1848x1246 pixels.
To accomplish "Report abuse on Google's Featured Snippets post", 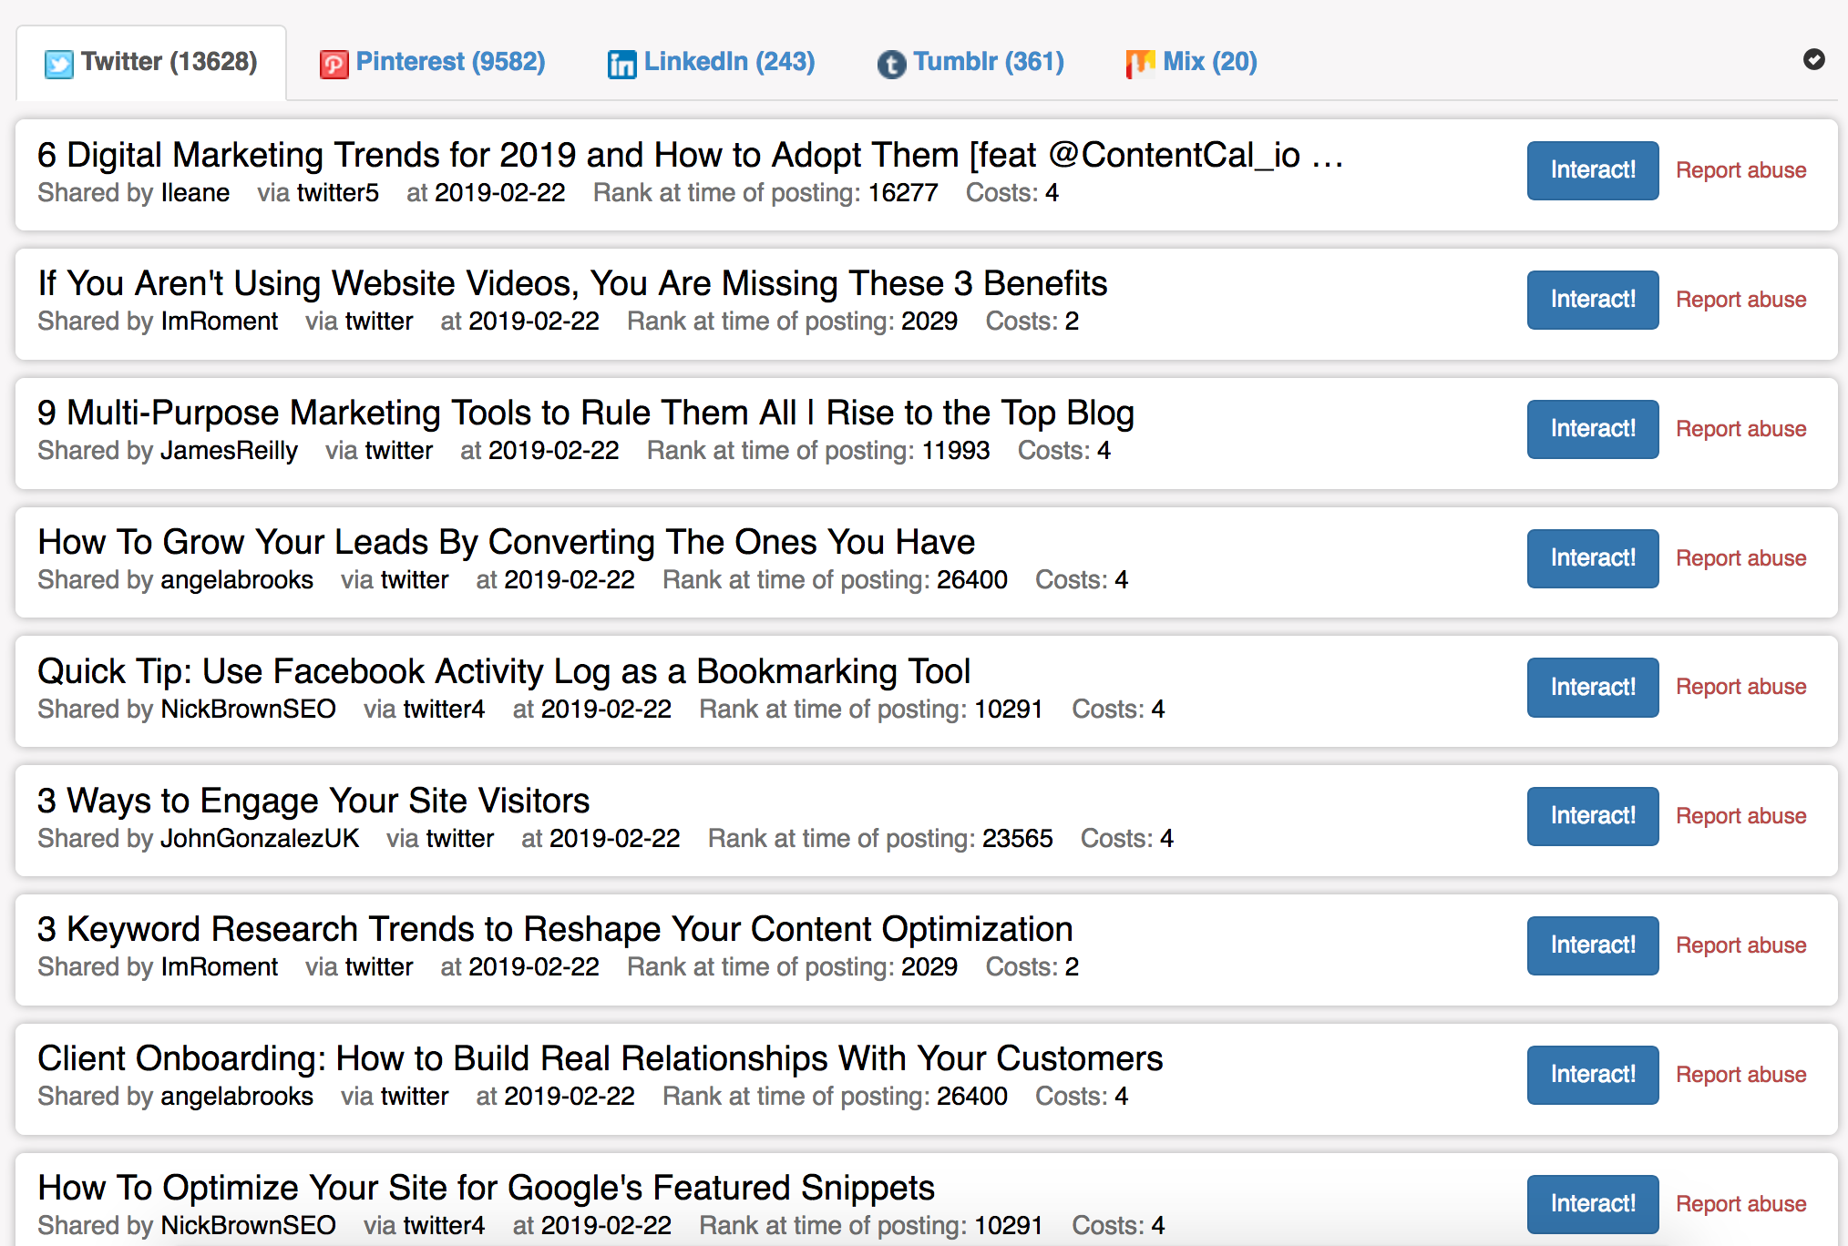I will click(x=1741, y=1204).
